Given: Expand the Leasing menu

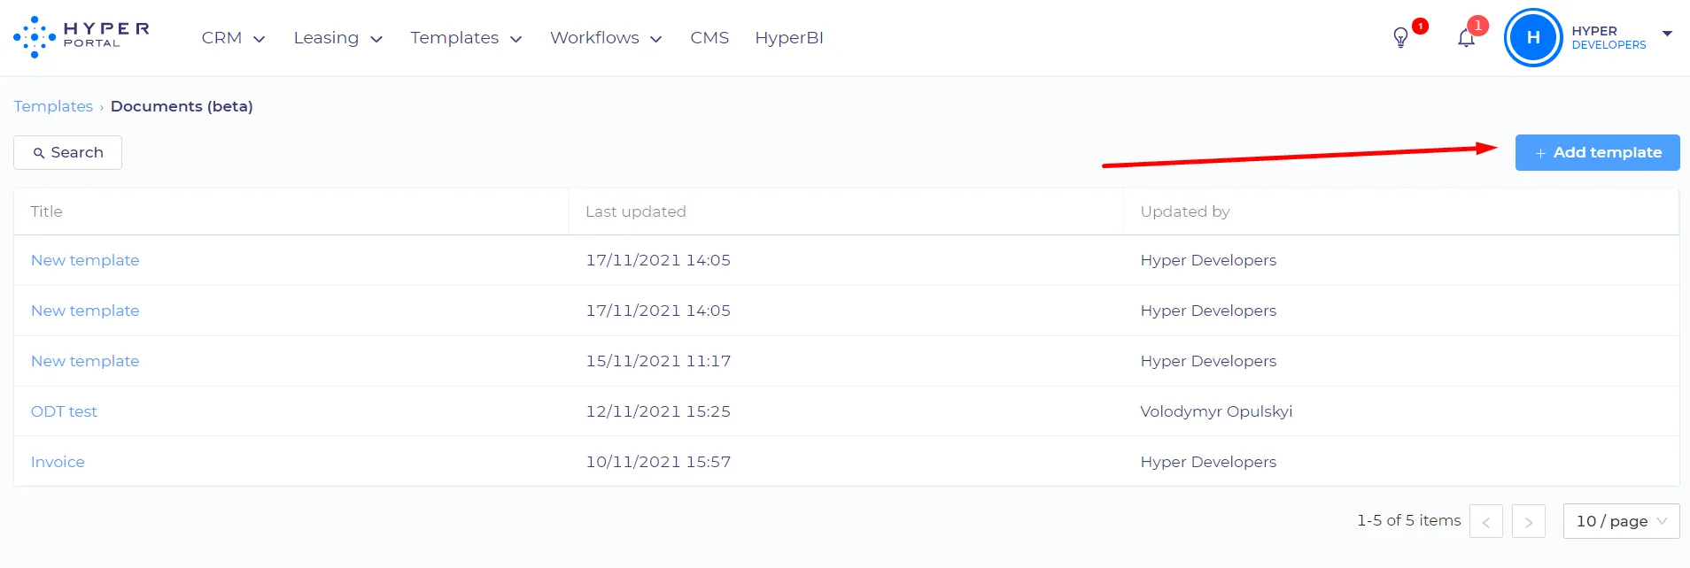Looking at the screenshot, I should point(337,38).
